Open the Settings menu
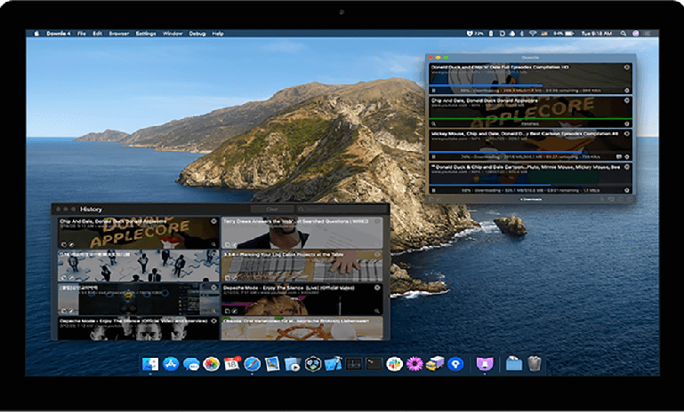Viewport: 684px width, 412px height. click(146, 34)
